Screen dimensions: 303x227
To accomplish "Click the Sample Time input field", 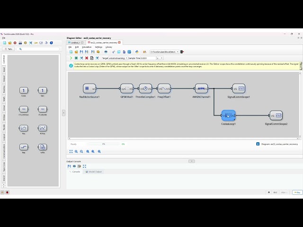I will [x=148, y=58].
